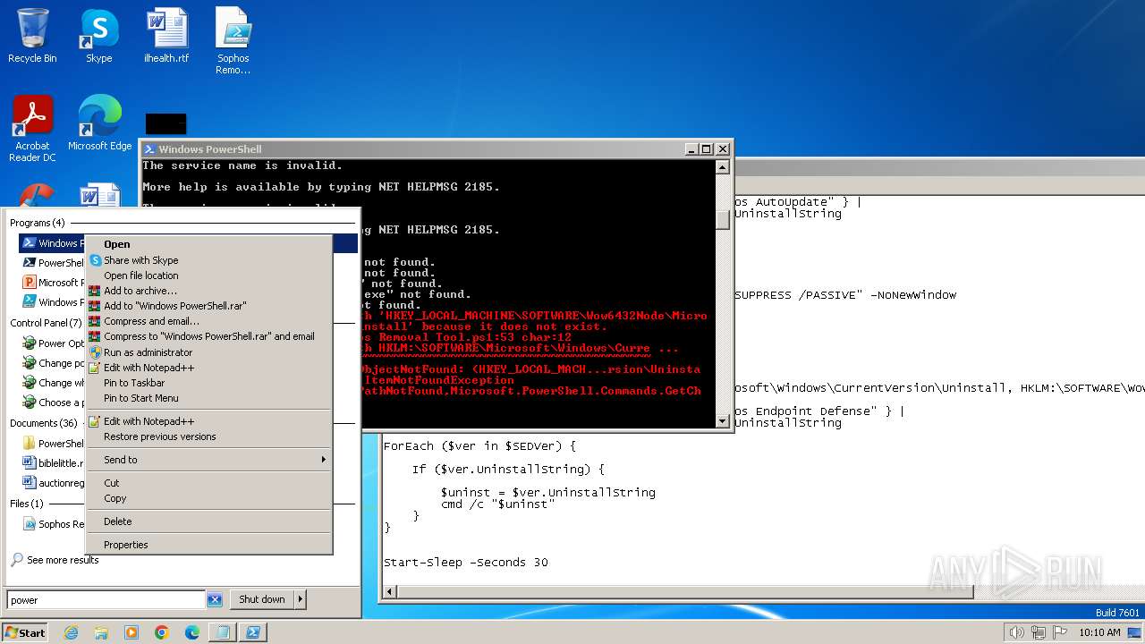Click the Control Panel (7) group header
This screenshot has width=1145, height=644.
[46, 323]
